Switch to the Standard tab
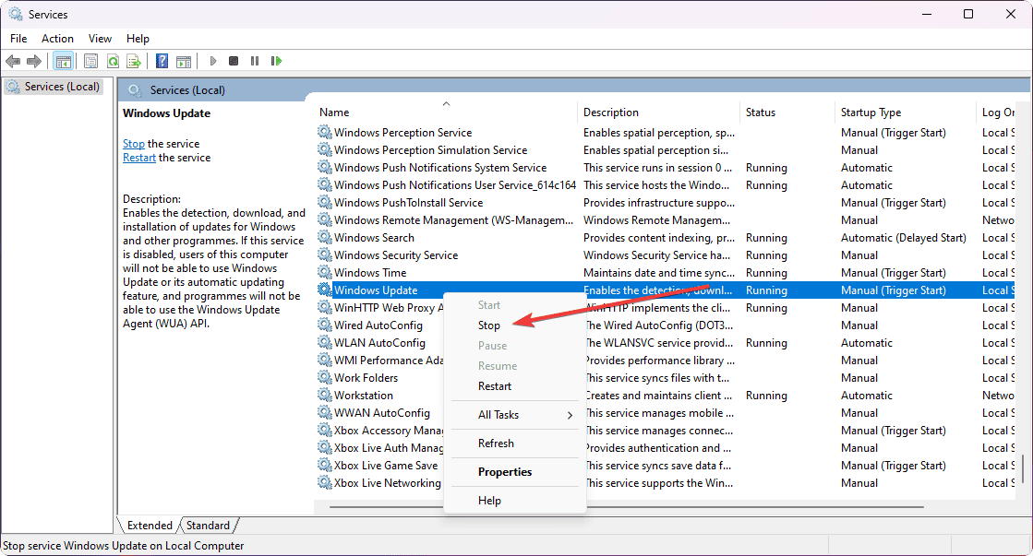1033x556 pixels. point(208,525)
